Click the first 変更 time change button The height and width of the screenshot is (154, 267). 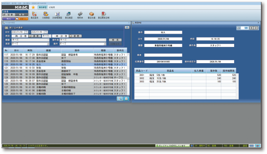click(35, 36)
